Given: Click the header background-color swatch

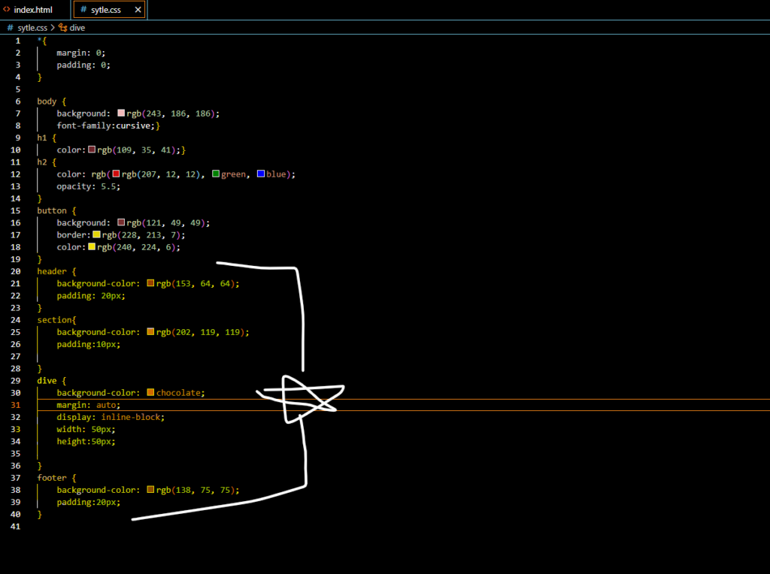Looking at the screenshot, I should pyautogui.click(x=150, y=284).
